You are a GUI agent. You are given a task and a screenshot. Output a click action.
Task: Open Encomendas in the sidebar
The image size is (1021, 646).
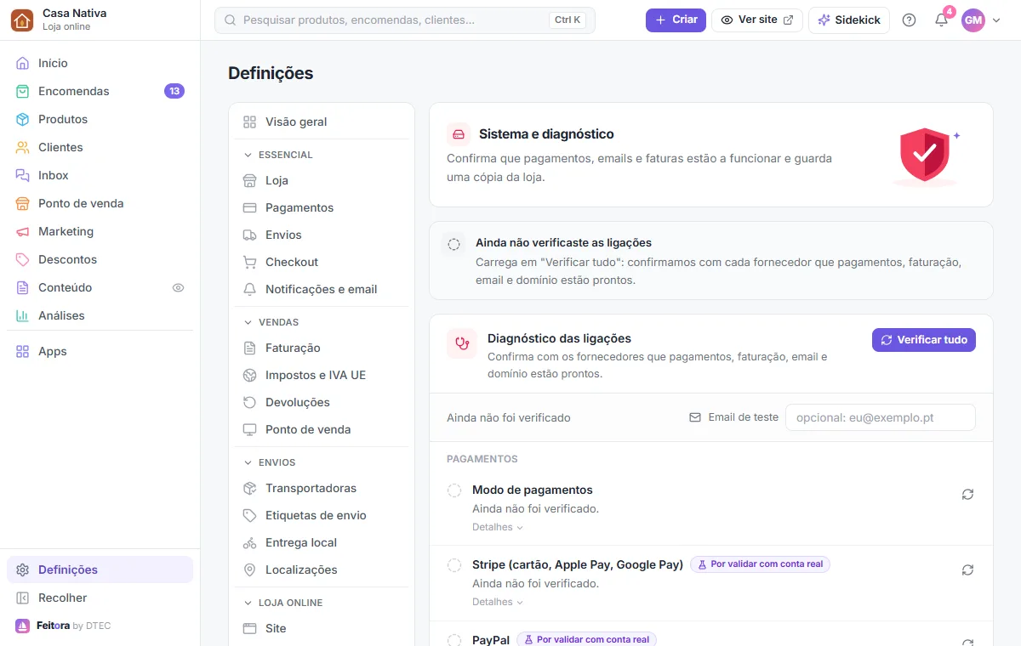click(x=100, y=91)
